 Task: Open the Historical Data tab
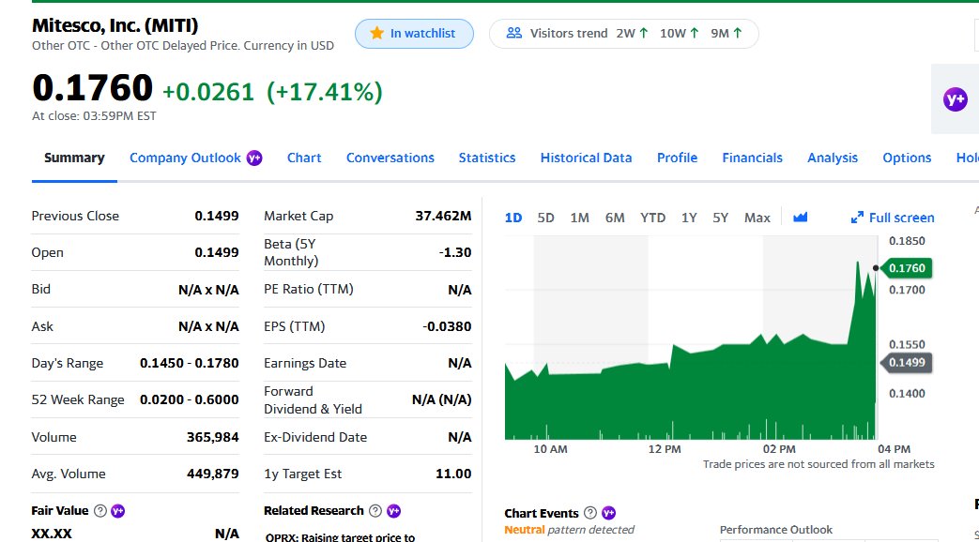pos(587,158)
